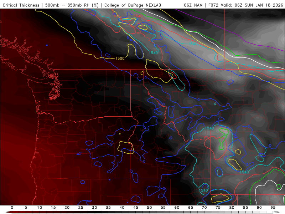Click the colorbar tick label "70"
The height and width of the screenshot is (214, 285).
pos(204,208)
